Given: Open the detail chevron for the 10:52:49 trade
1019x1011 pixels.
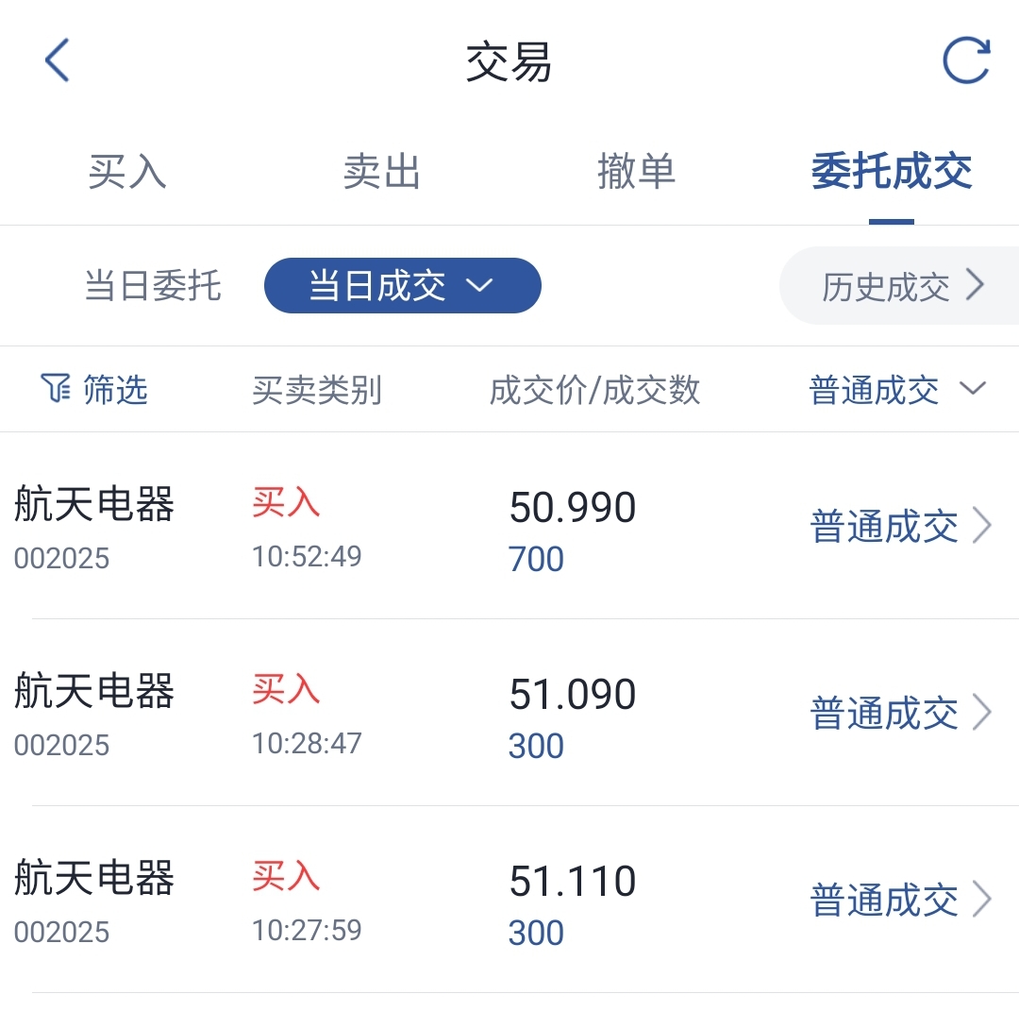Looking at the screenshot, I should coord(982,526).
